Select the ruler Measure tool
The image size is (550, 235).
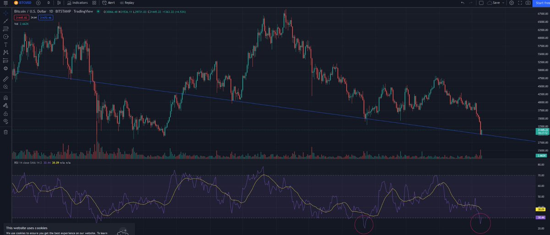click(5, 79)
